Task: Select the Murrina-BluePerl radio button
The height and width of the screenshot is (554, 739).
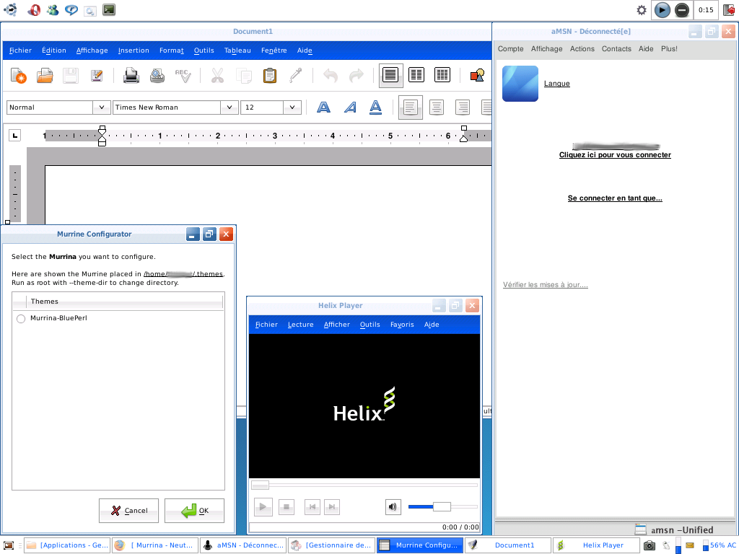Action: pyautogui.click(x=21, y=319)
